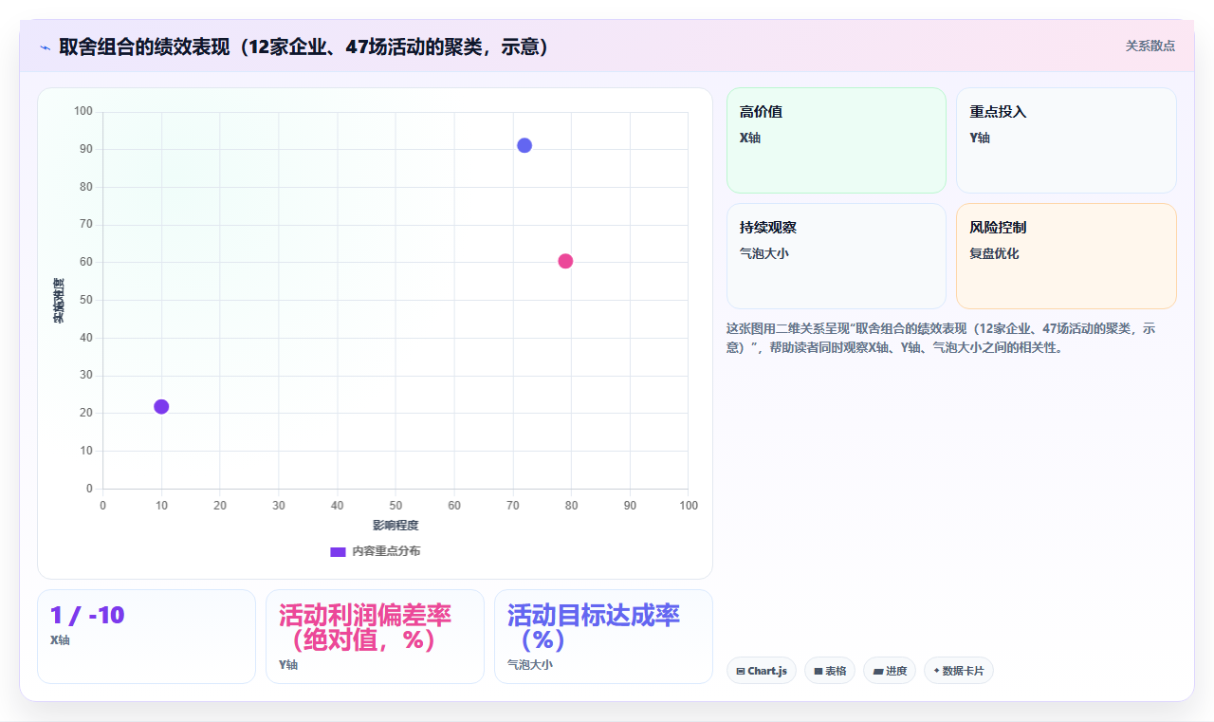Click the icon in the 表格 tag
Screen dimensions: 1214x722
coord(819,672)
